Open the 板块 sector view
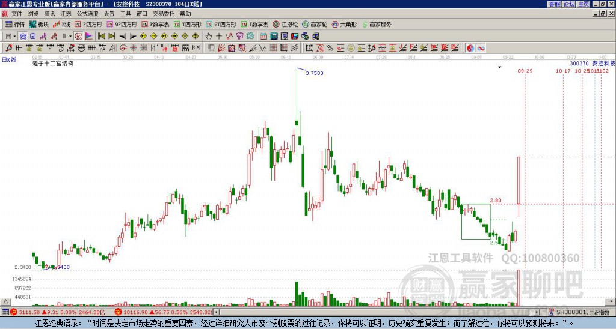 pyautogui.click(x=38, y=24)
